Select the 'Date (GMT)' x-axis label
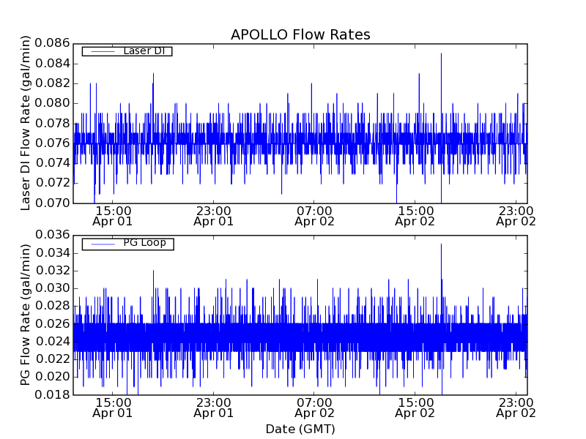This screenshot has width=586, height=439. click(x=300, y=429)
